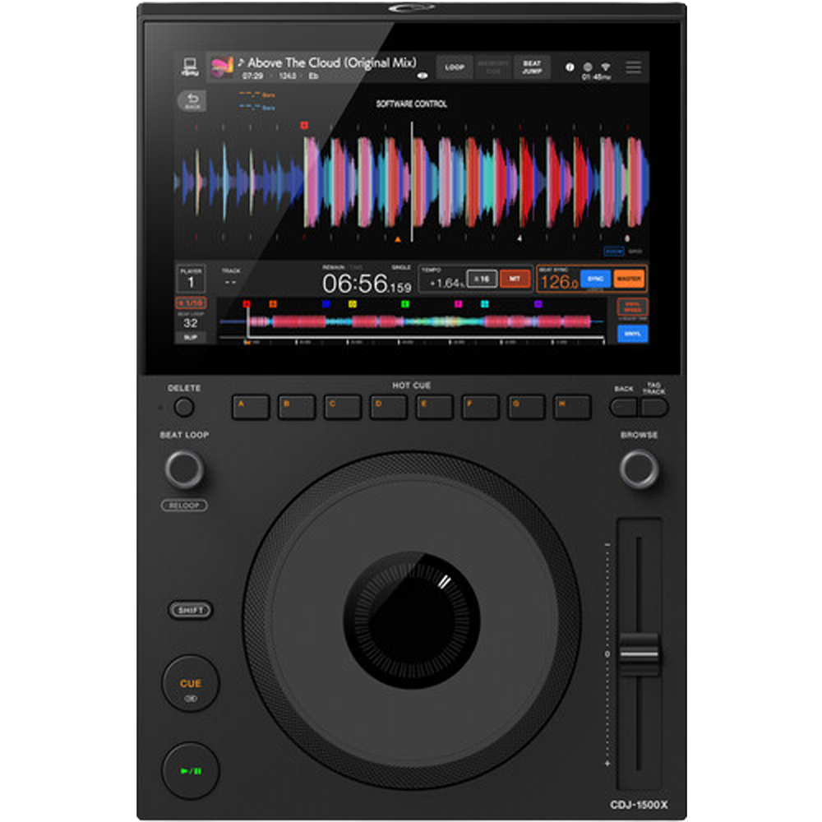Viewport: 822px width, 822px height.
Task: Trigger hot cue pad C
Action: 342,408
